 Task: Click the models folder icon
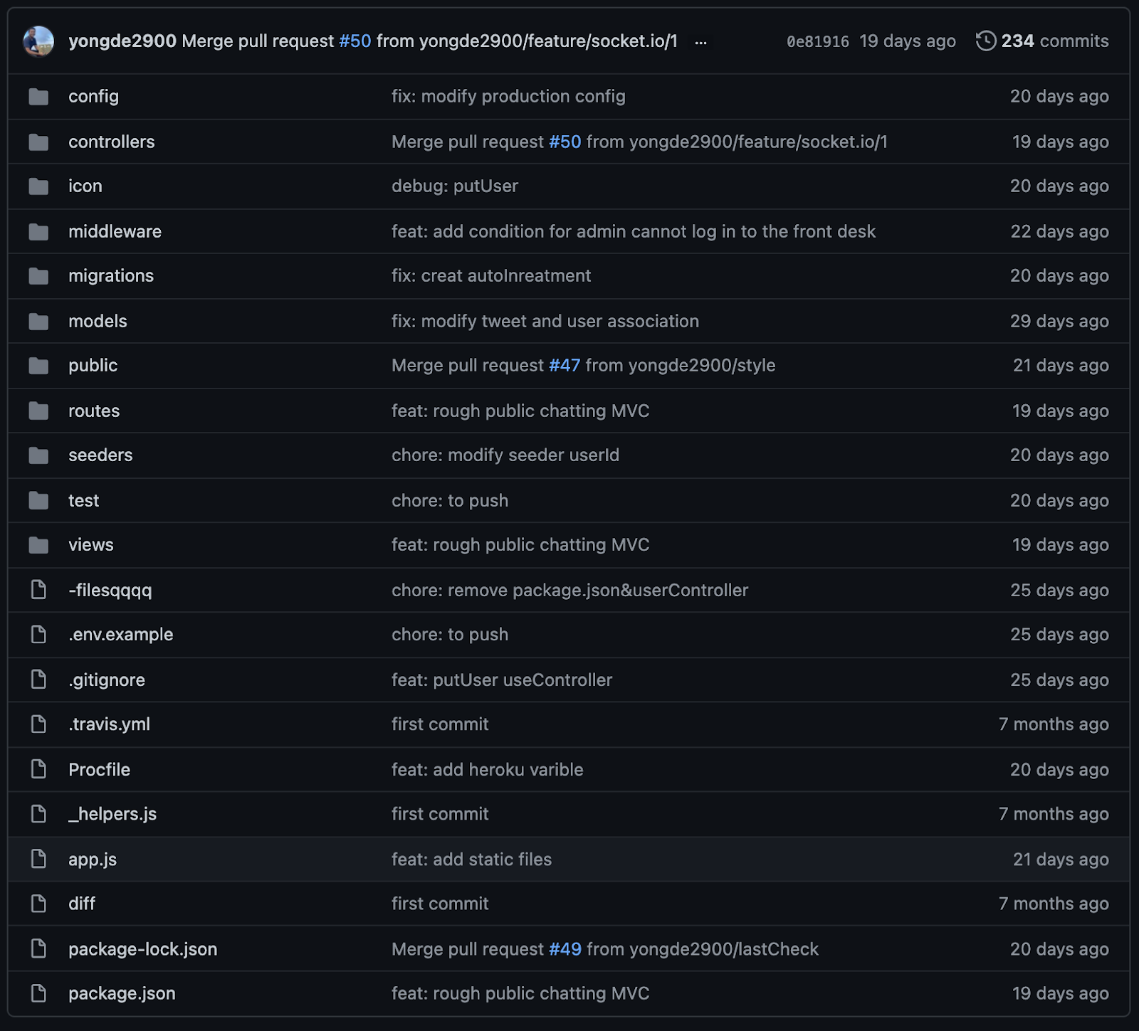point(38,322)
